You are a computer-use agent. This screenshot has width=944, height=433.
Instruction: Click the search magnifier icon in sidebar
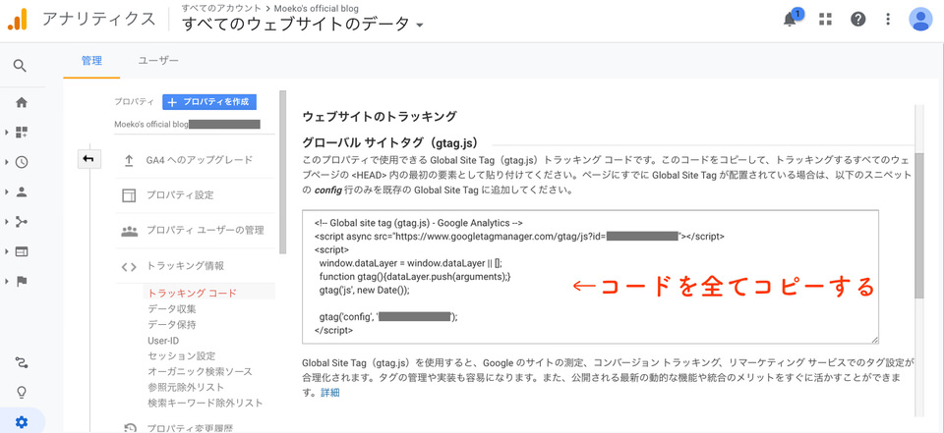point(20,66)
